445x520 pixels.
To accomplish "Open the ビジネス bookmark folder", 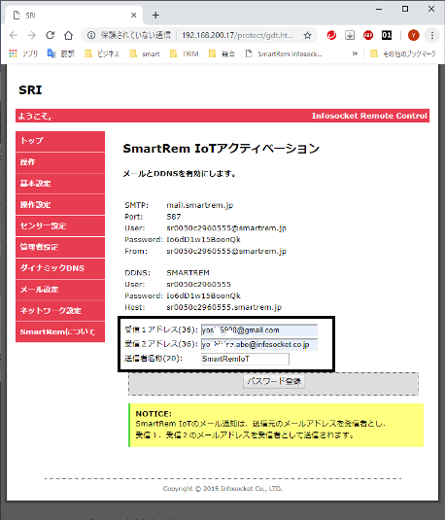I will tap(102, 53).
